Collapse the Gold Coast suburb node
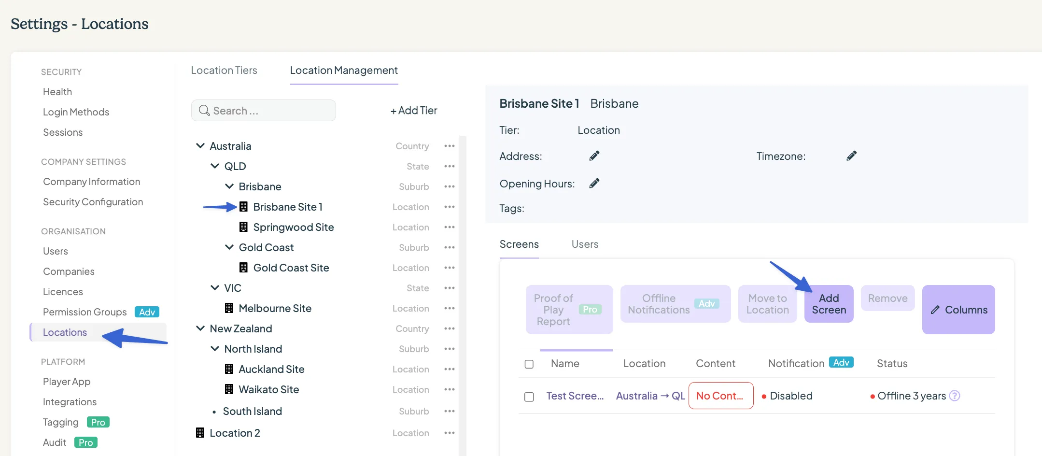1042x456 pixels. click(x=229, y=247)
